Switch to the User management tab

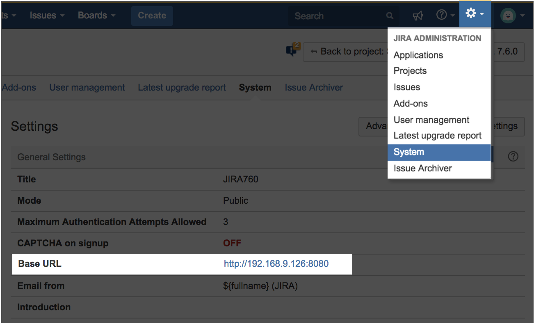87,88
